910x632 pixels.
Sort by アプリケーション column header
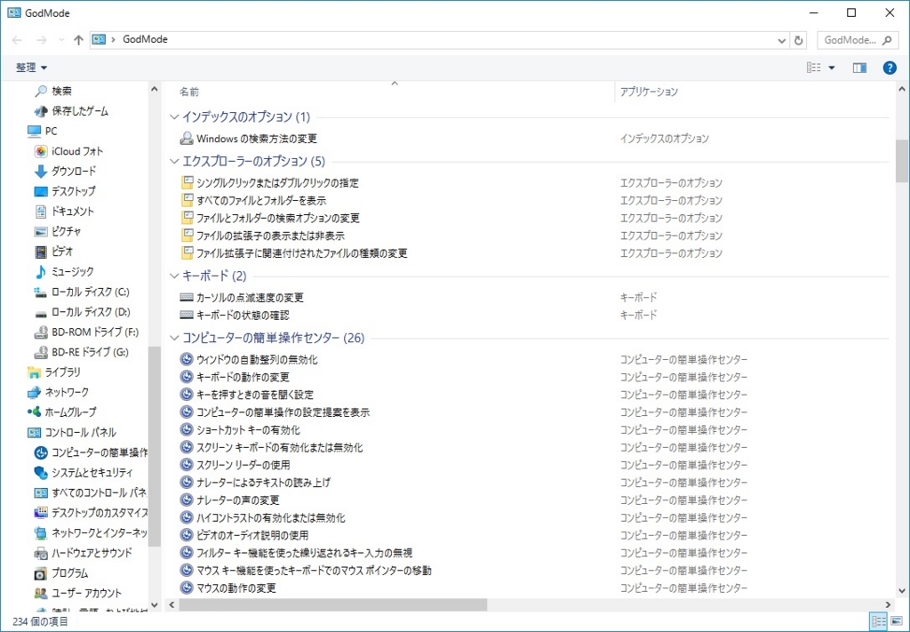pos(649,92)
